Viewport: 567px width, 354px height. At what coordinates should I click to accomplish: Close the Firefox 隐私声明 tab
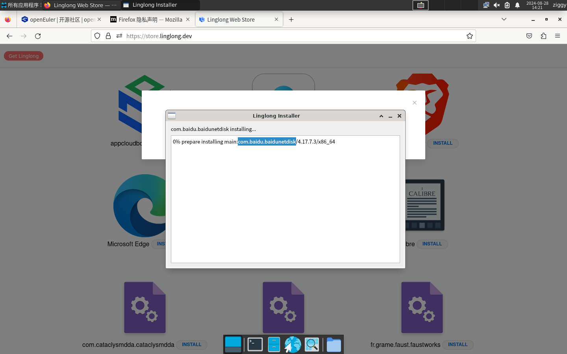tap(188, 19)
